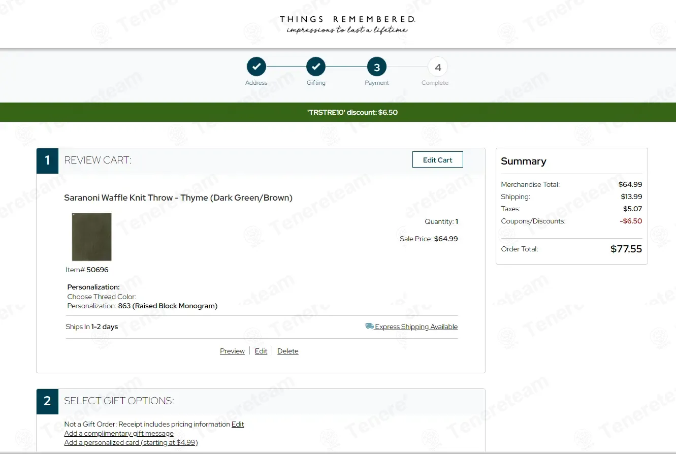The height and width of the screenshot is (454, 676).
Task: Click the Summary panel heading
Action: point(524,161)
